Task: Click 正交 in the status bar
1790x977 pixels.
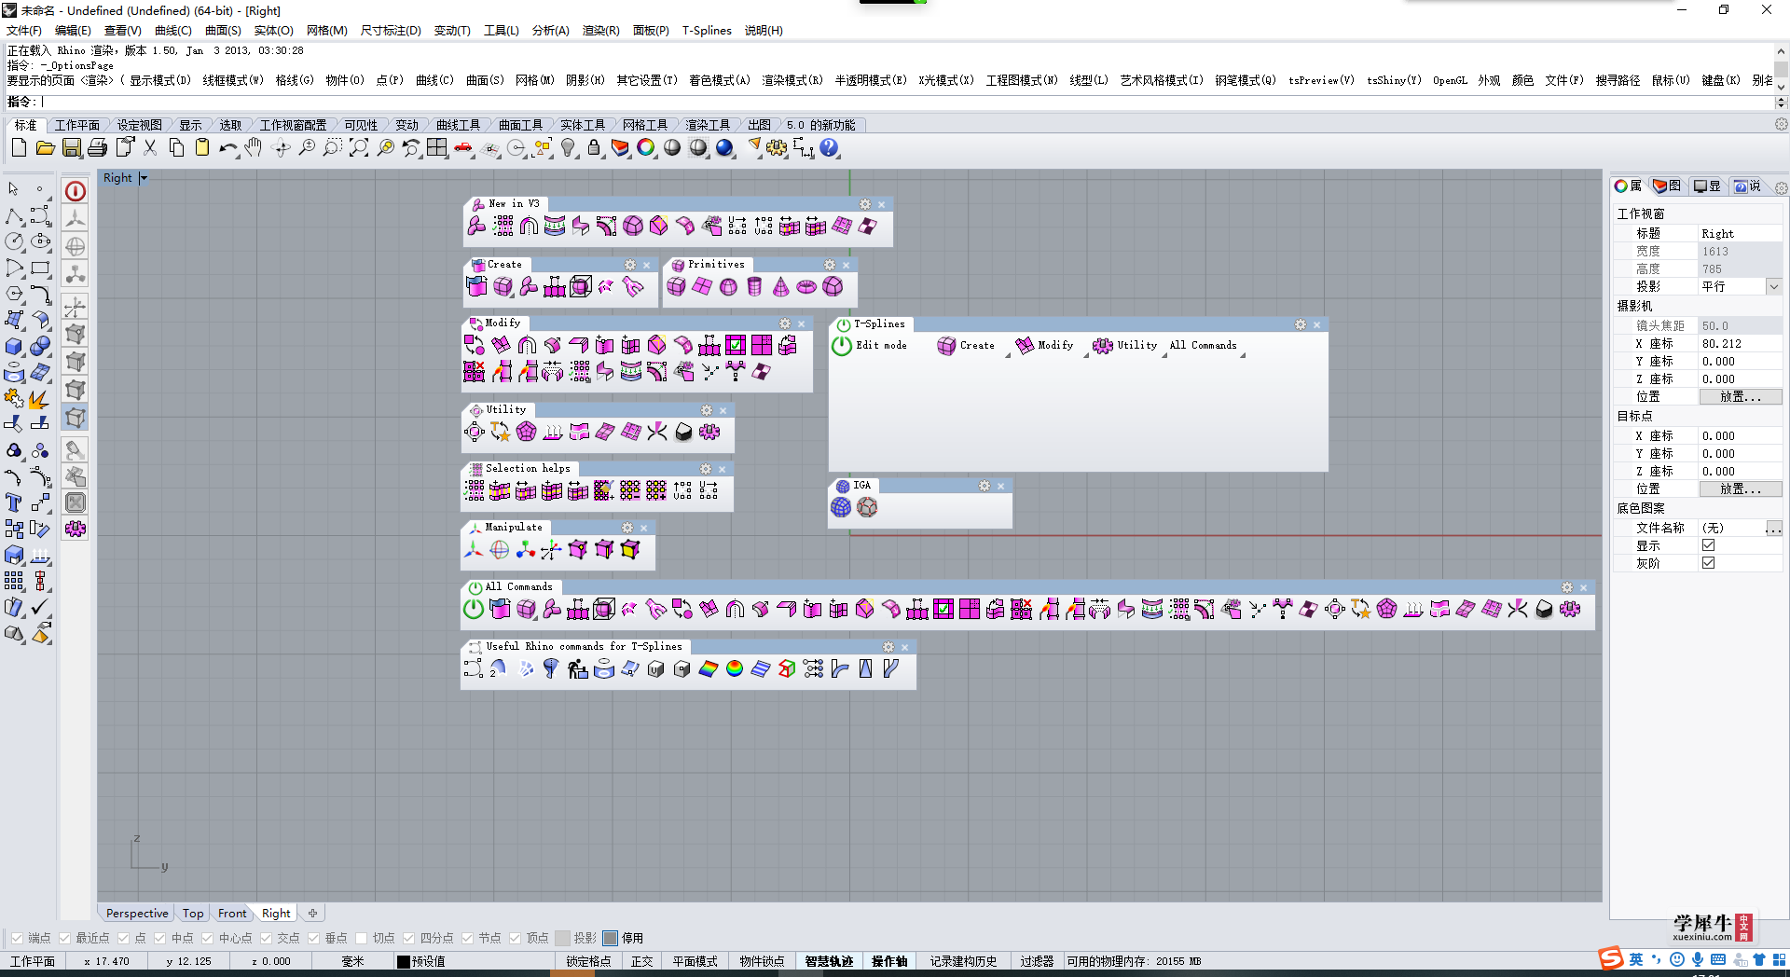Action: tap(642, 961)
